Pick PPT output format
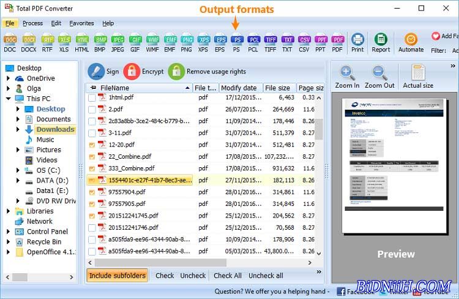The height and width of the screenshot is (299, 459). pos(321,43)
